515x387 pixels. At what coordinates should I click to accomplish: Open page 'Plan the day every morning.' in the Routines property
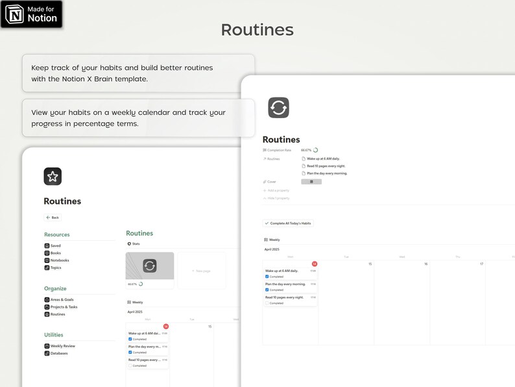[x=324, y=173]
